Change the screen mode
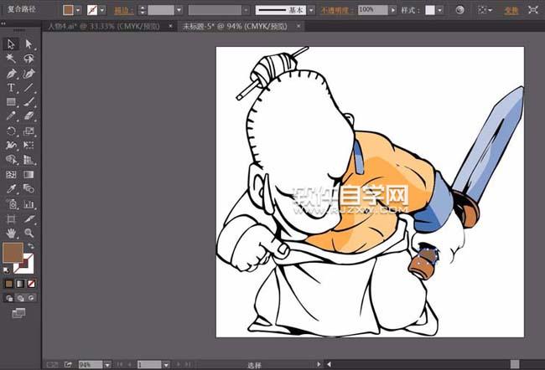 (x=18, y=313)
